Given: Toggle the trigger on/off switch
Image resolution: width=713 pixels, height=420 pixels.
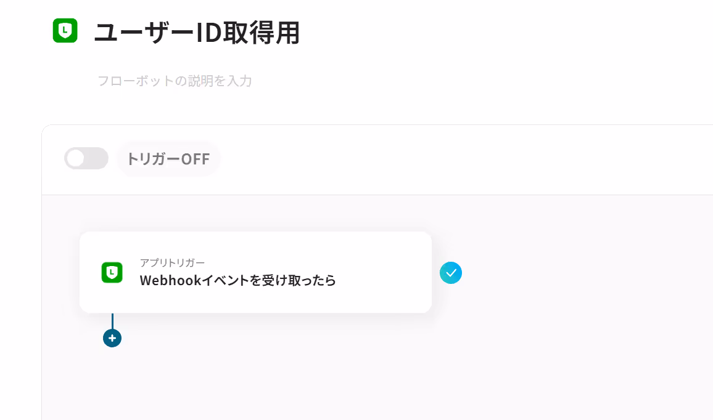Looking at the screenshot, I should coord(86,158).
